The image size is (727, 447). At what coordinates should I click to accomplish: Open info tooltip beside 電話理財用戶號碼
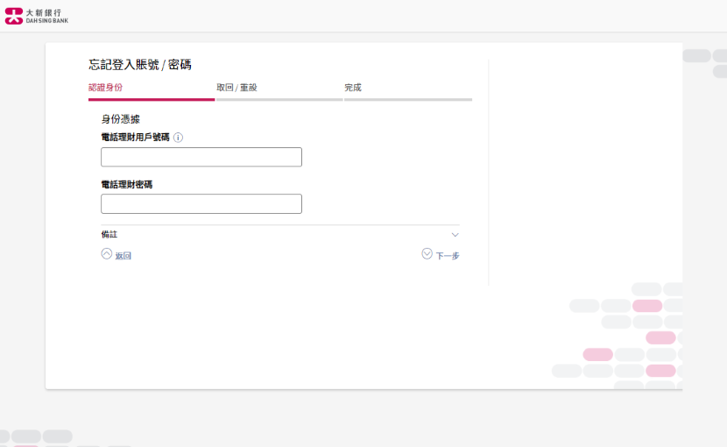178,138
